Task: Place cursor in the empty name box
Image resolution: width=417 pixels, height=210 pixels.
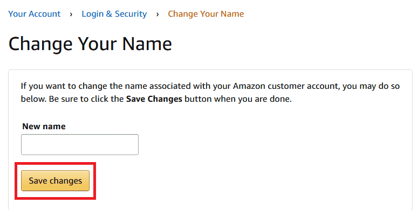Action: pos(80,144)
